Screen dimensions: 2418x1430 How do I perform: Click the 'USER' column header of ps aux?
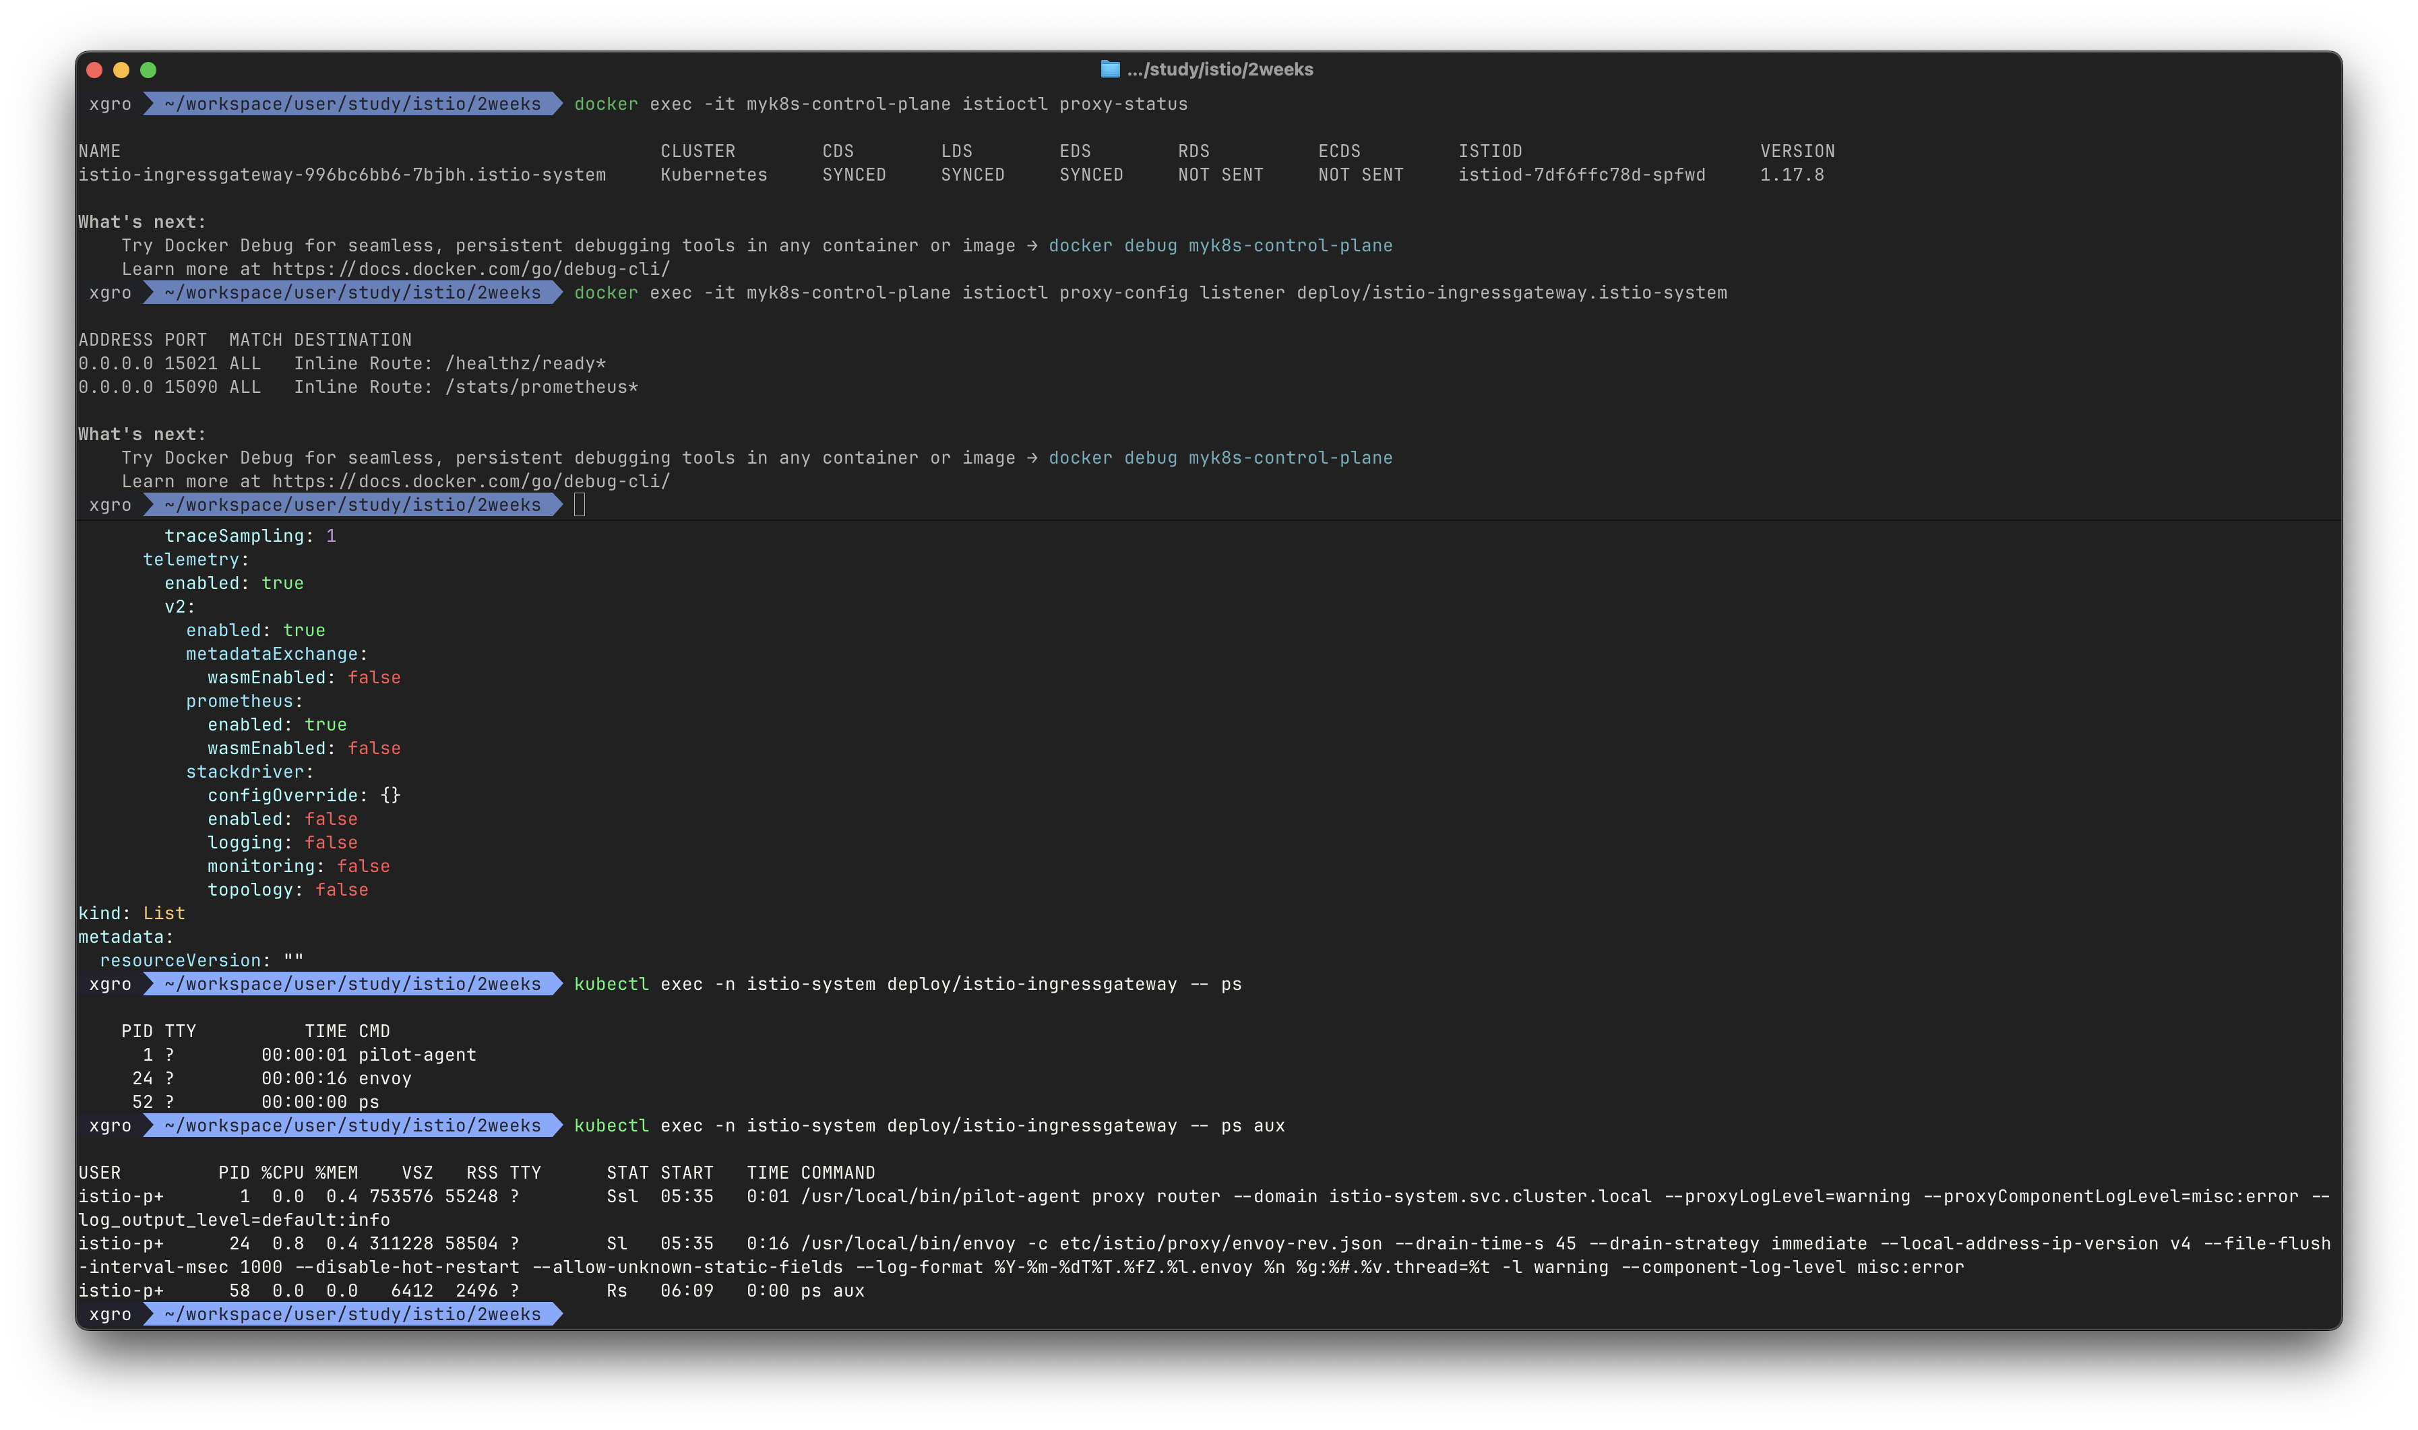point(99,1173)
